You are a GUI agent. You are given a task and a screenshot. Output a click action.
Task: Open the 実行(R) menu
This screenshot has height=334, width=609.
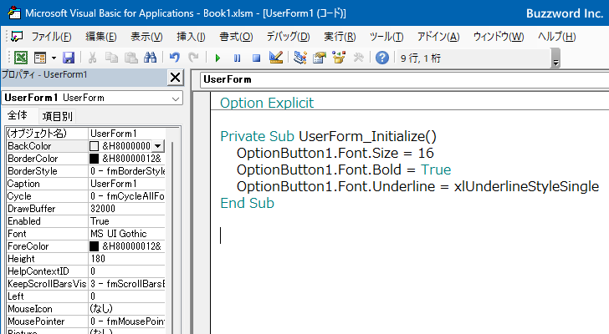pyautogui.click(x=340, y=37)
